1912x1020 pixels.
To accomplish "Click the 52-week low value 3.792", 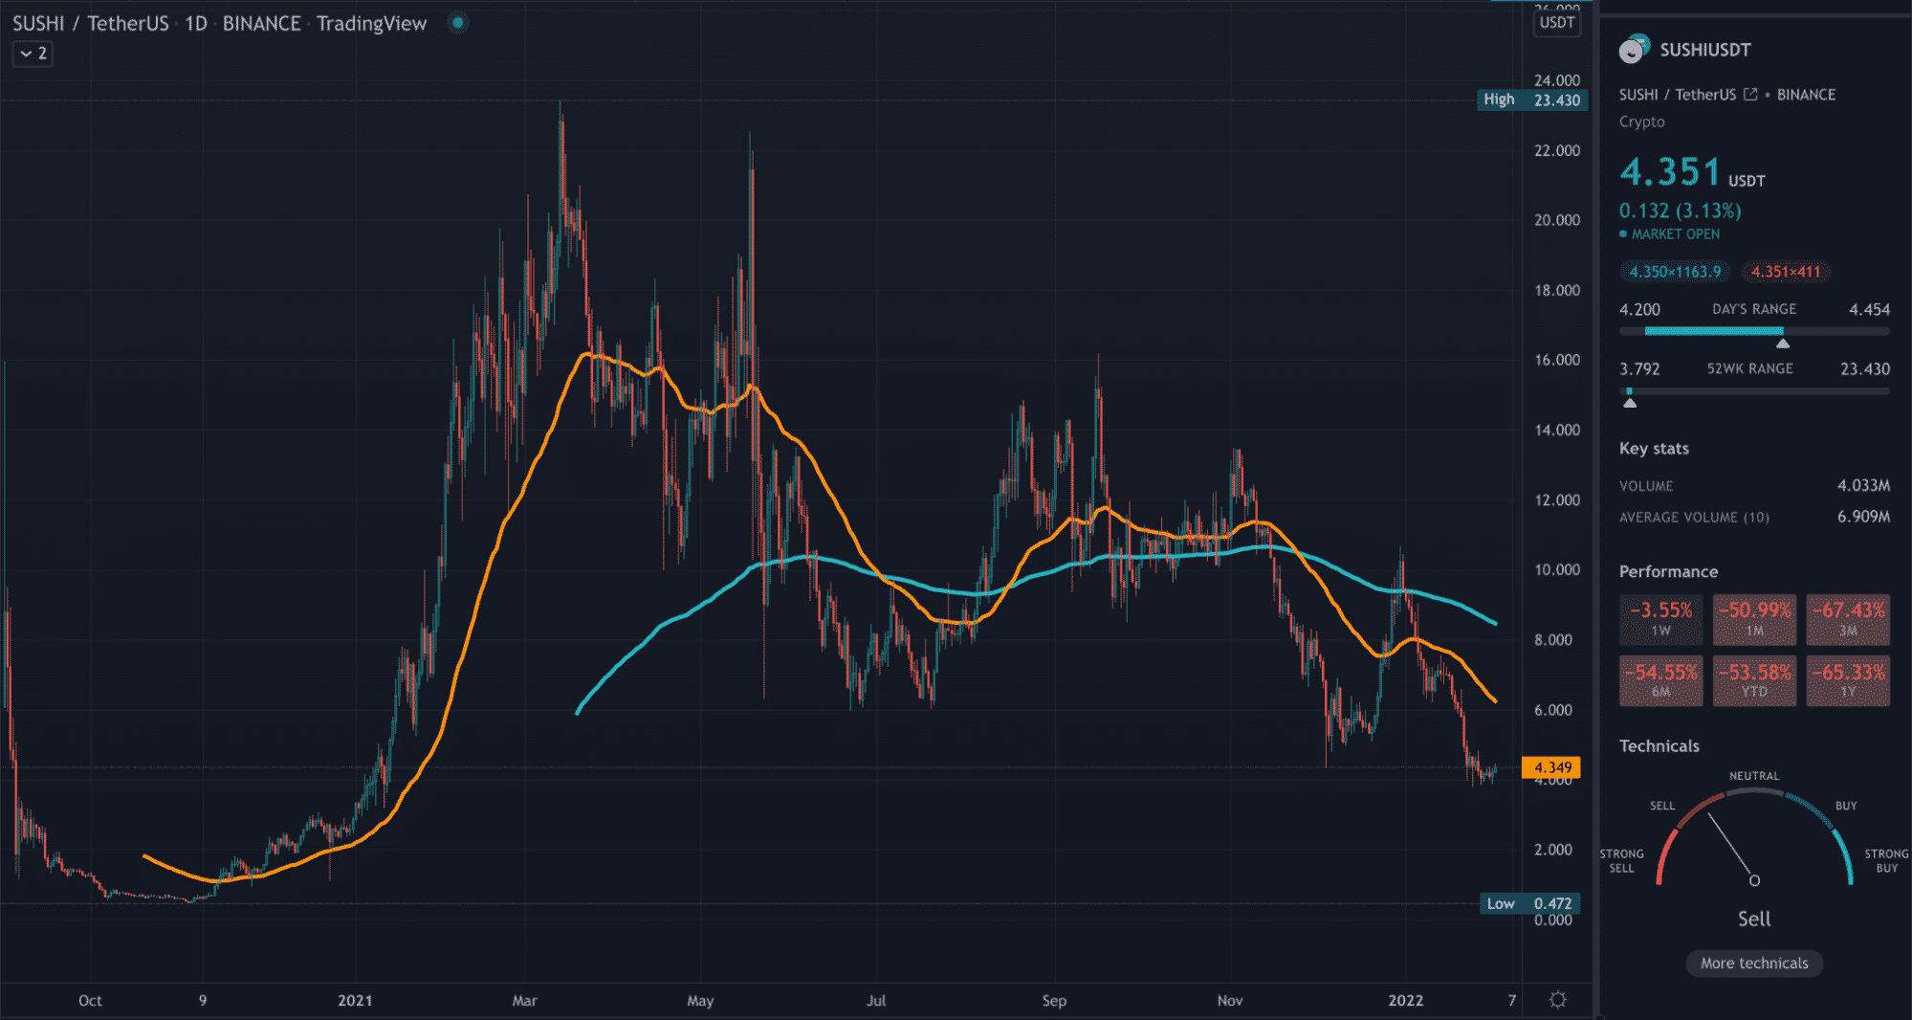I will tap(1639, 368).
